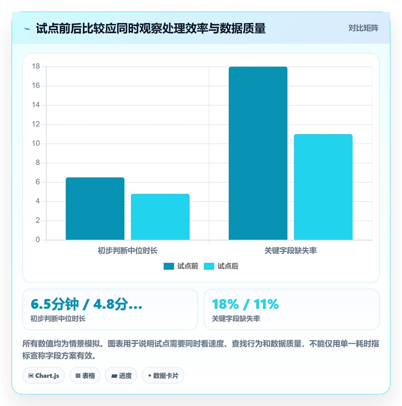Click the 试点后 bar for 关键字段缺失率

(x=323, y=187)
